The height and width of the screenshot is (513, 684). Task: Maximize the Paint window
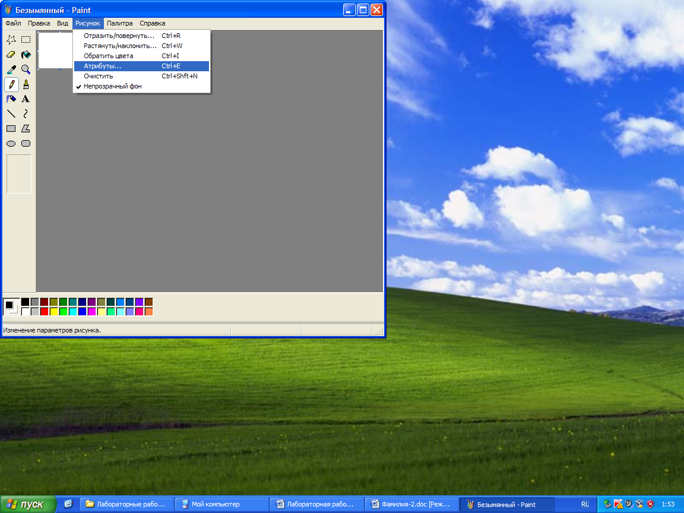363,9
